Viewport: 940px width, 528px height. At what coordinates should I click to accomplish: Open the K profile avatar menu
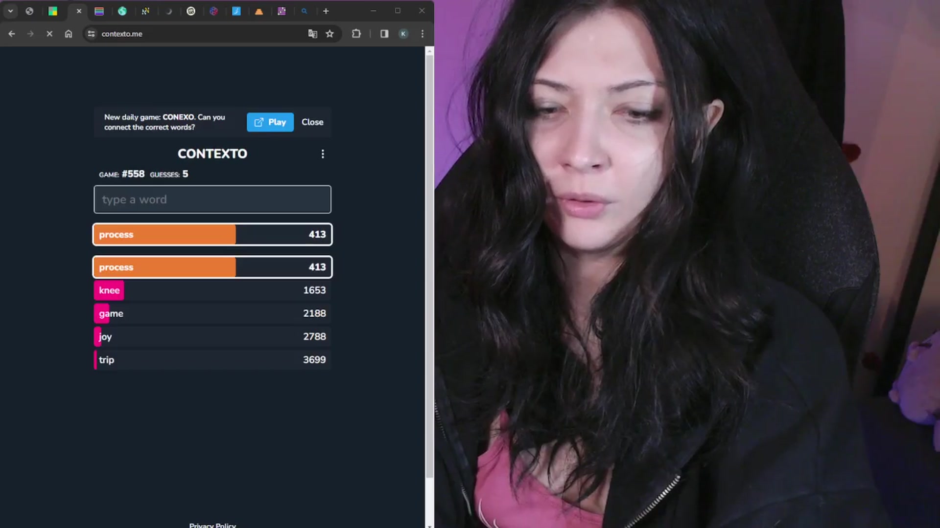pos(403,34)
